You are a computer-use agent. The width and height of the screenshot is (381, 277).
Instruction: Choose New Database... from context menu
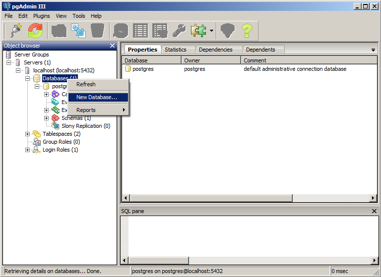(98, 97)
